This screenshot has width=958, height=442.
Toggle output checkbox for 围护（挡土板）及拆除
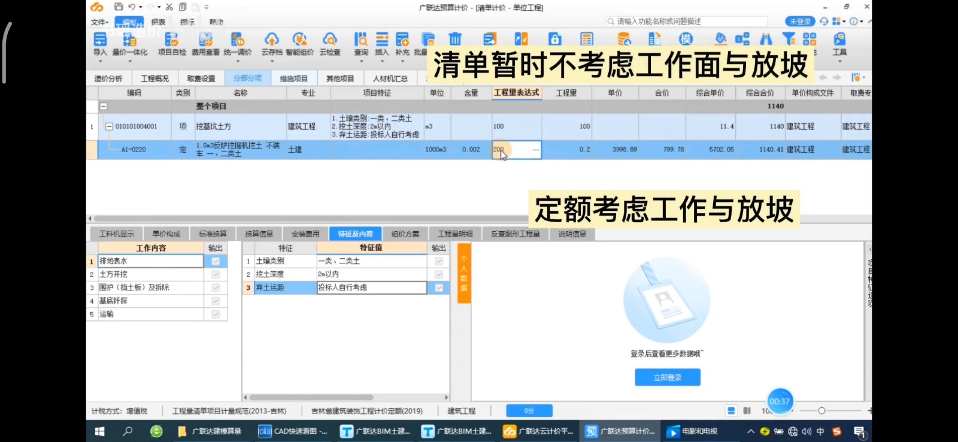(x=216, y=287)
